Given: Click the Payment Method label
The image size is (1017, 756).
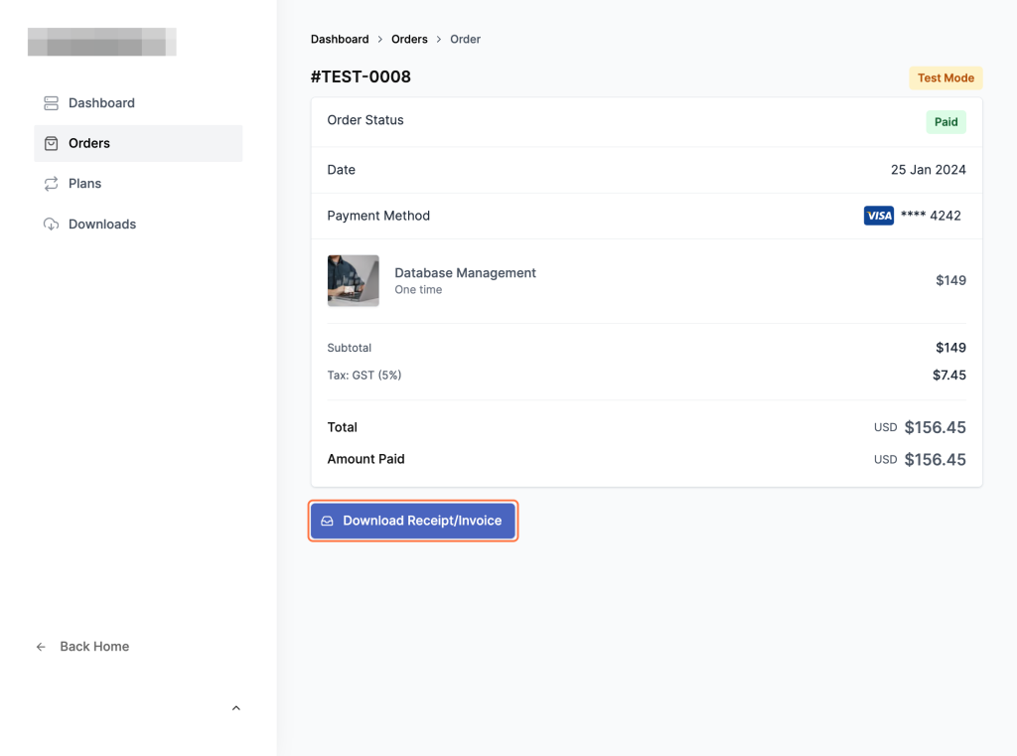Looking at the screenshot, I should click(378, 217).
